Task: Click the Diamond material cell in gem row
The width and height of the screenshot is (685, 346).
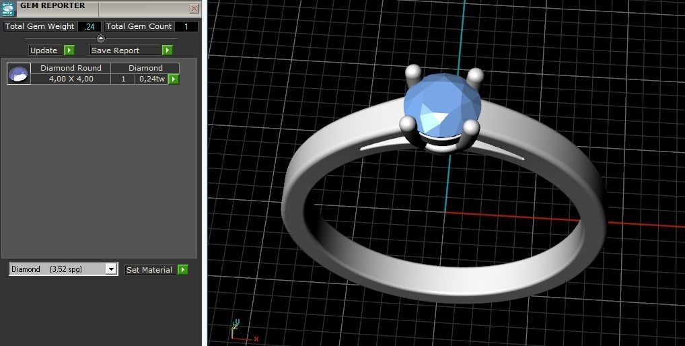Action: click(x=145, y=68)
